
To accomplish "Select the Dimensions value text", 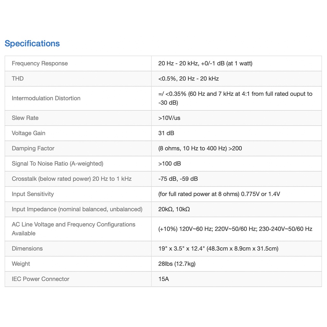I will 218,248.
